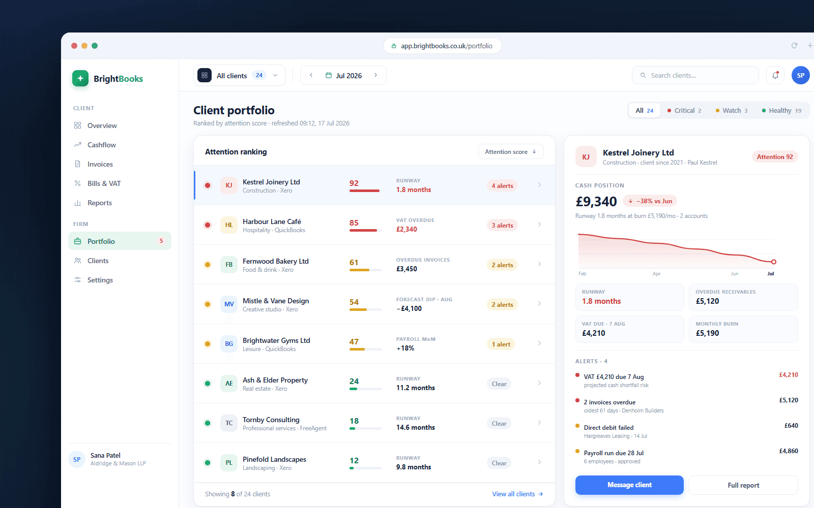814x508 pixels.
Task: Filter by Healthy clients
Action: pyautogui.click(x=781, y=110)
